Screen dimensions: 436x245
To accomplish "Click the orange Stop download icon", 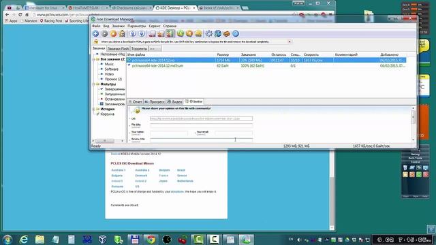I will click(114, 33).
